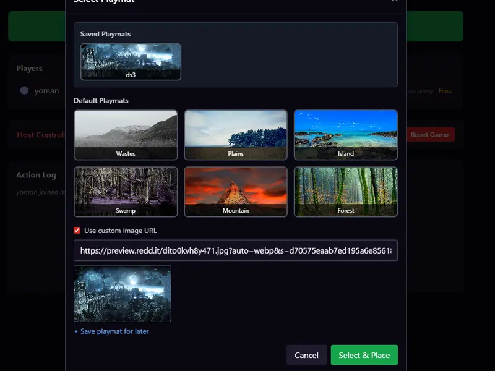Click the custom image URL field
The image size is (495, 371).
pos(236,250)
